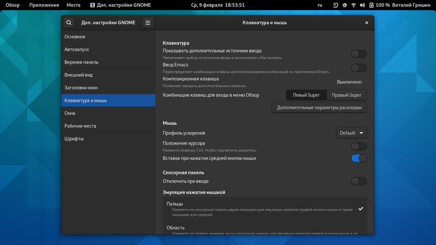Close the Клавиатура и мышь window

(367, 23)
